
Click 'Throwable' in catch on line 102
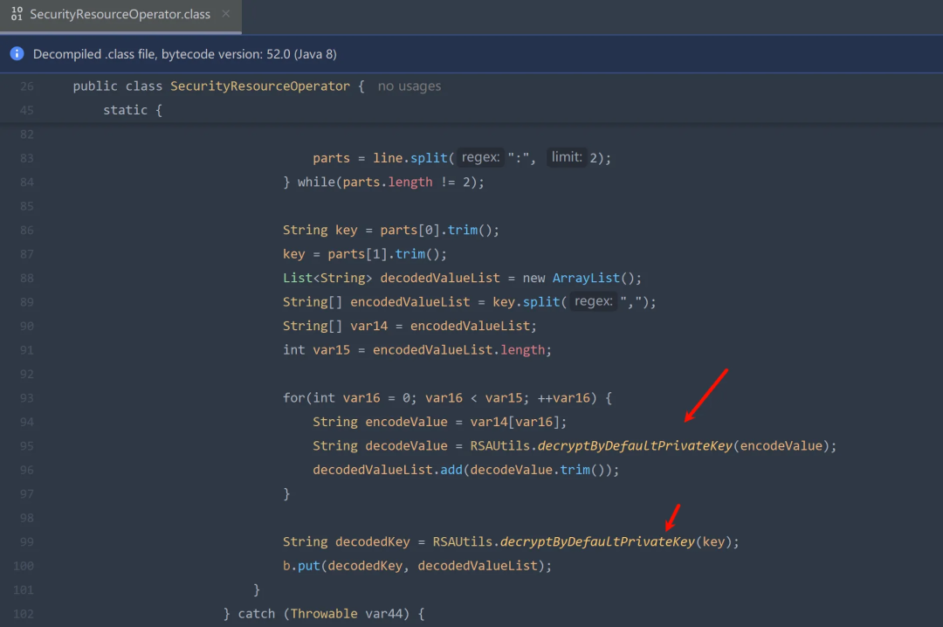[x=324, y=614]
